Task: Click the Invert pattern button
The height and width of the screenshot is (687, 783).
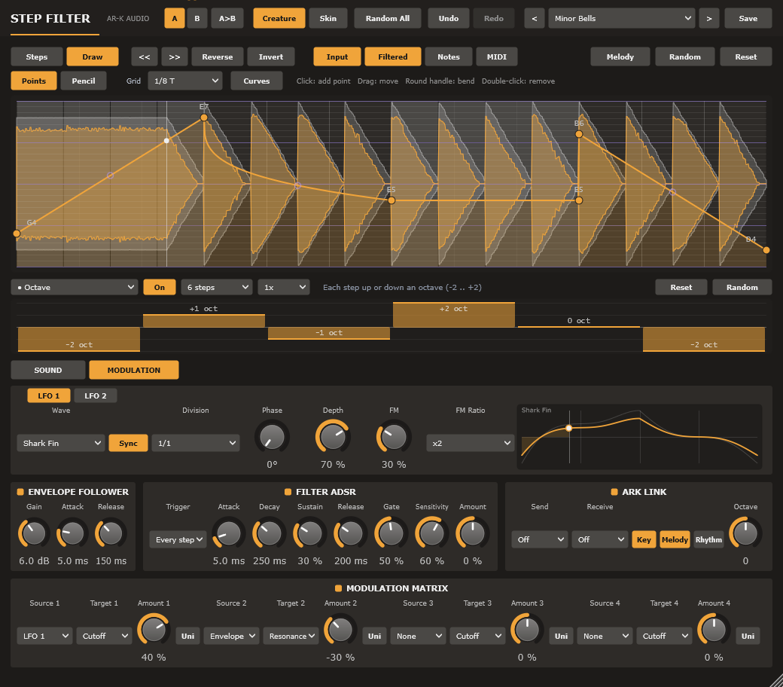Action: (270, 57)
